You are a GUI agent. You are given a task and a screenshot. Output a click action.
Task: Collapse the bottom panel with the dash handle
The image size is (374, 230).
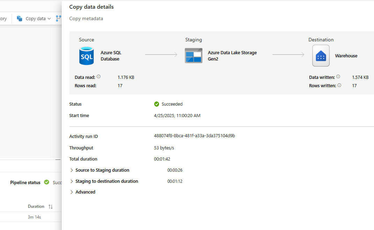[x=58, y=159]
